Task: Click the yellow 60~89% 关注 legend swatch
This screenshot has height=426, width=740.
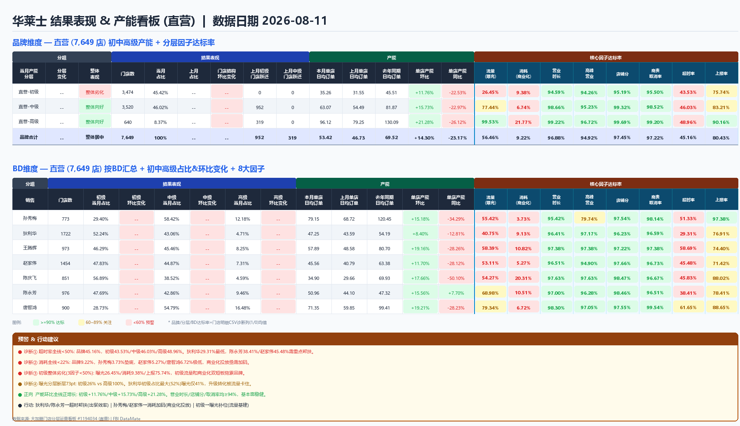Action: click(81, 323)
